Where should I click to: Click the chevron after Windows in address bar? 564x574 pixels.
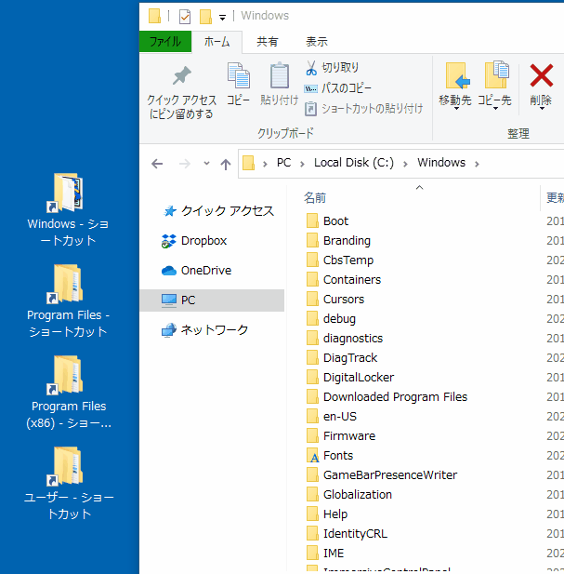[477, 163]
